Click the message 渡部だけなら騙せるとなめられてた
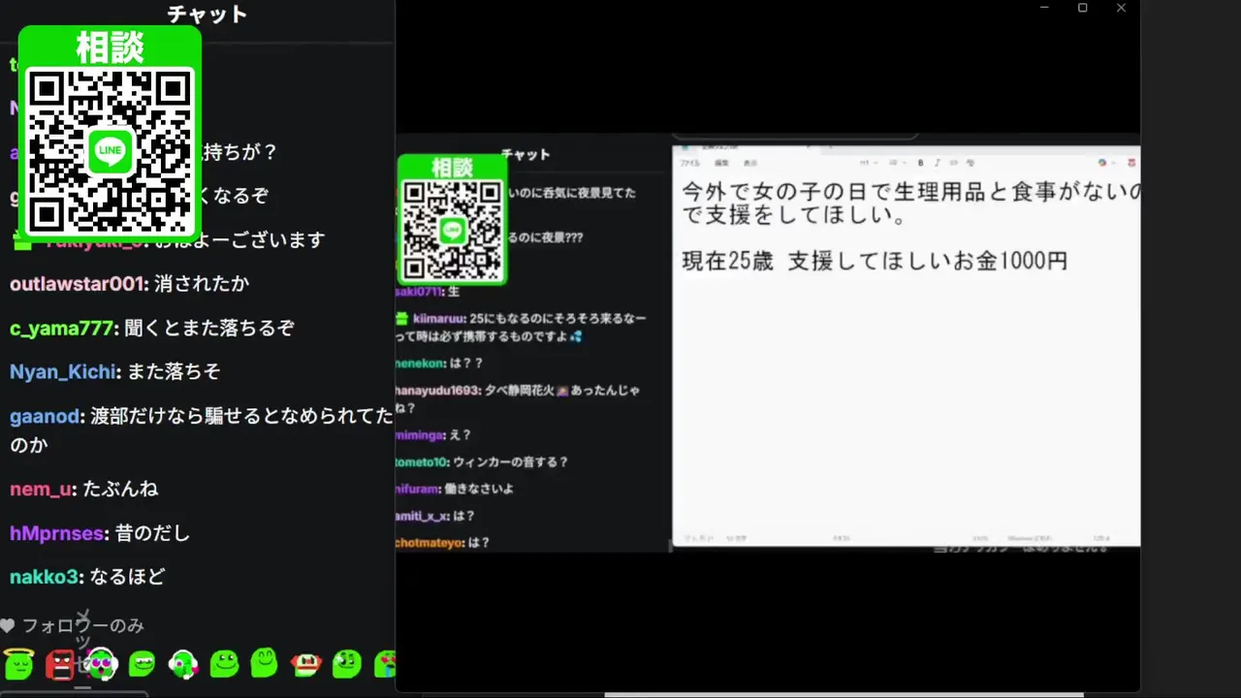Screen dimensions: 1241x698 point(242,417)
